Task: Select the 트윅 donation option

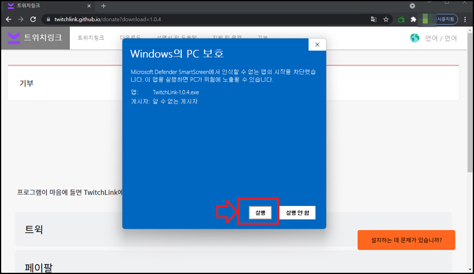Action: click(233, 229)
